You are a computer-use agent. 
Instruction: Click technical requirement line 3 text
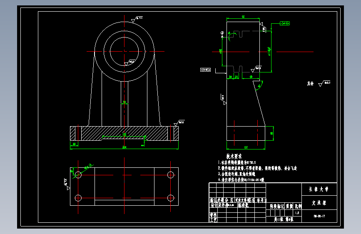point(237,174)
